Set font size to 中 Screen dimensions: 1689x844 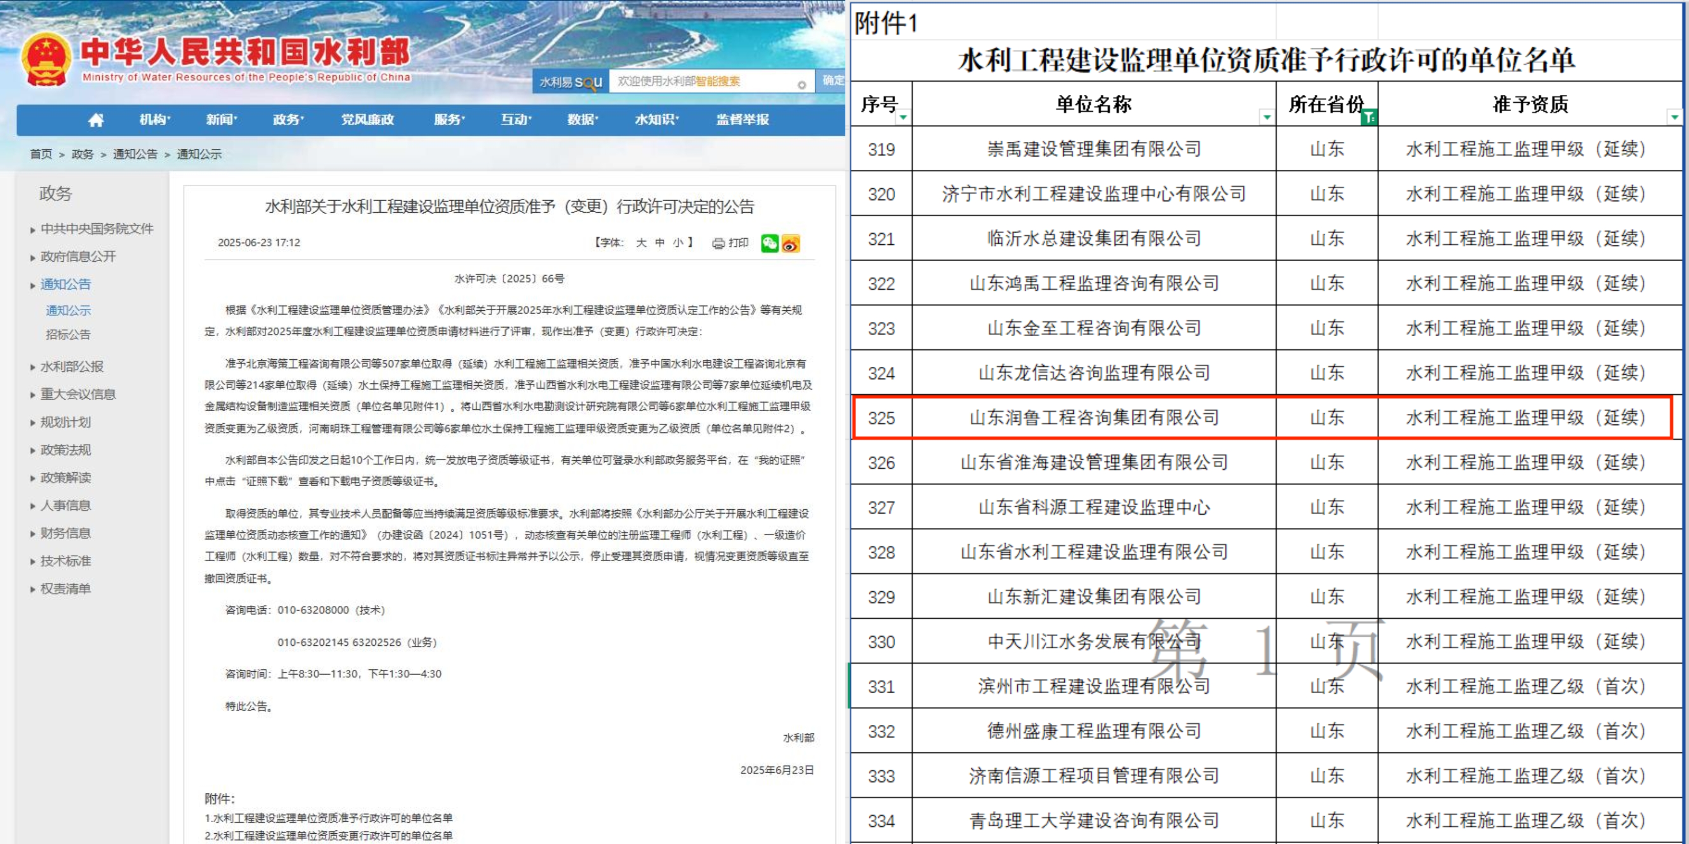[660, 242]
